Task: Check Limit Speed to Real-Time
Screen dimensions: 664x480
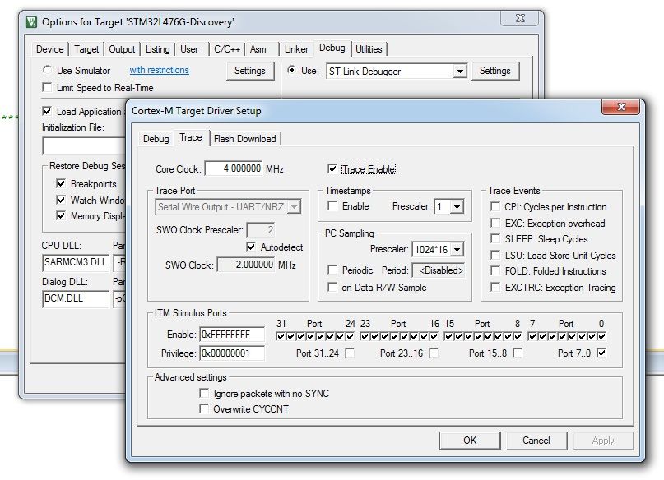Action: (x=47, y=88)
